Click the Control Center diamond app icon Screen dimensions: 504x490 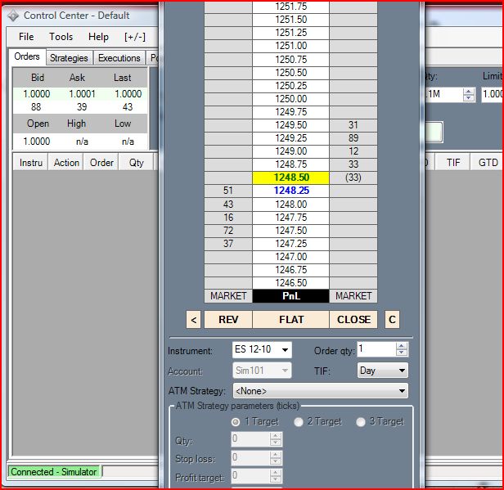point(13,16)
